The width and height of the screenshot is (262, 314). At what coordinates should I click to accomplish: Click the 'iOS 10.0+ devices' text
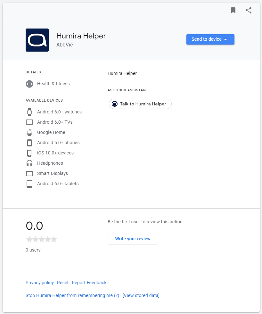click(55, 153)
